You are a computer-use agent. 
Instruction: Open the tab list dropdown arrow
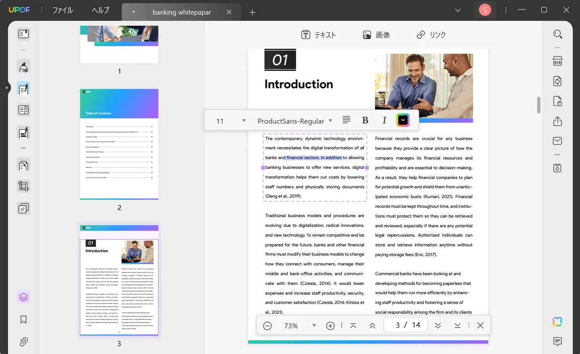point(133,12)
